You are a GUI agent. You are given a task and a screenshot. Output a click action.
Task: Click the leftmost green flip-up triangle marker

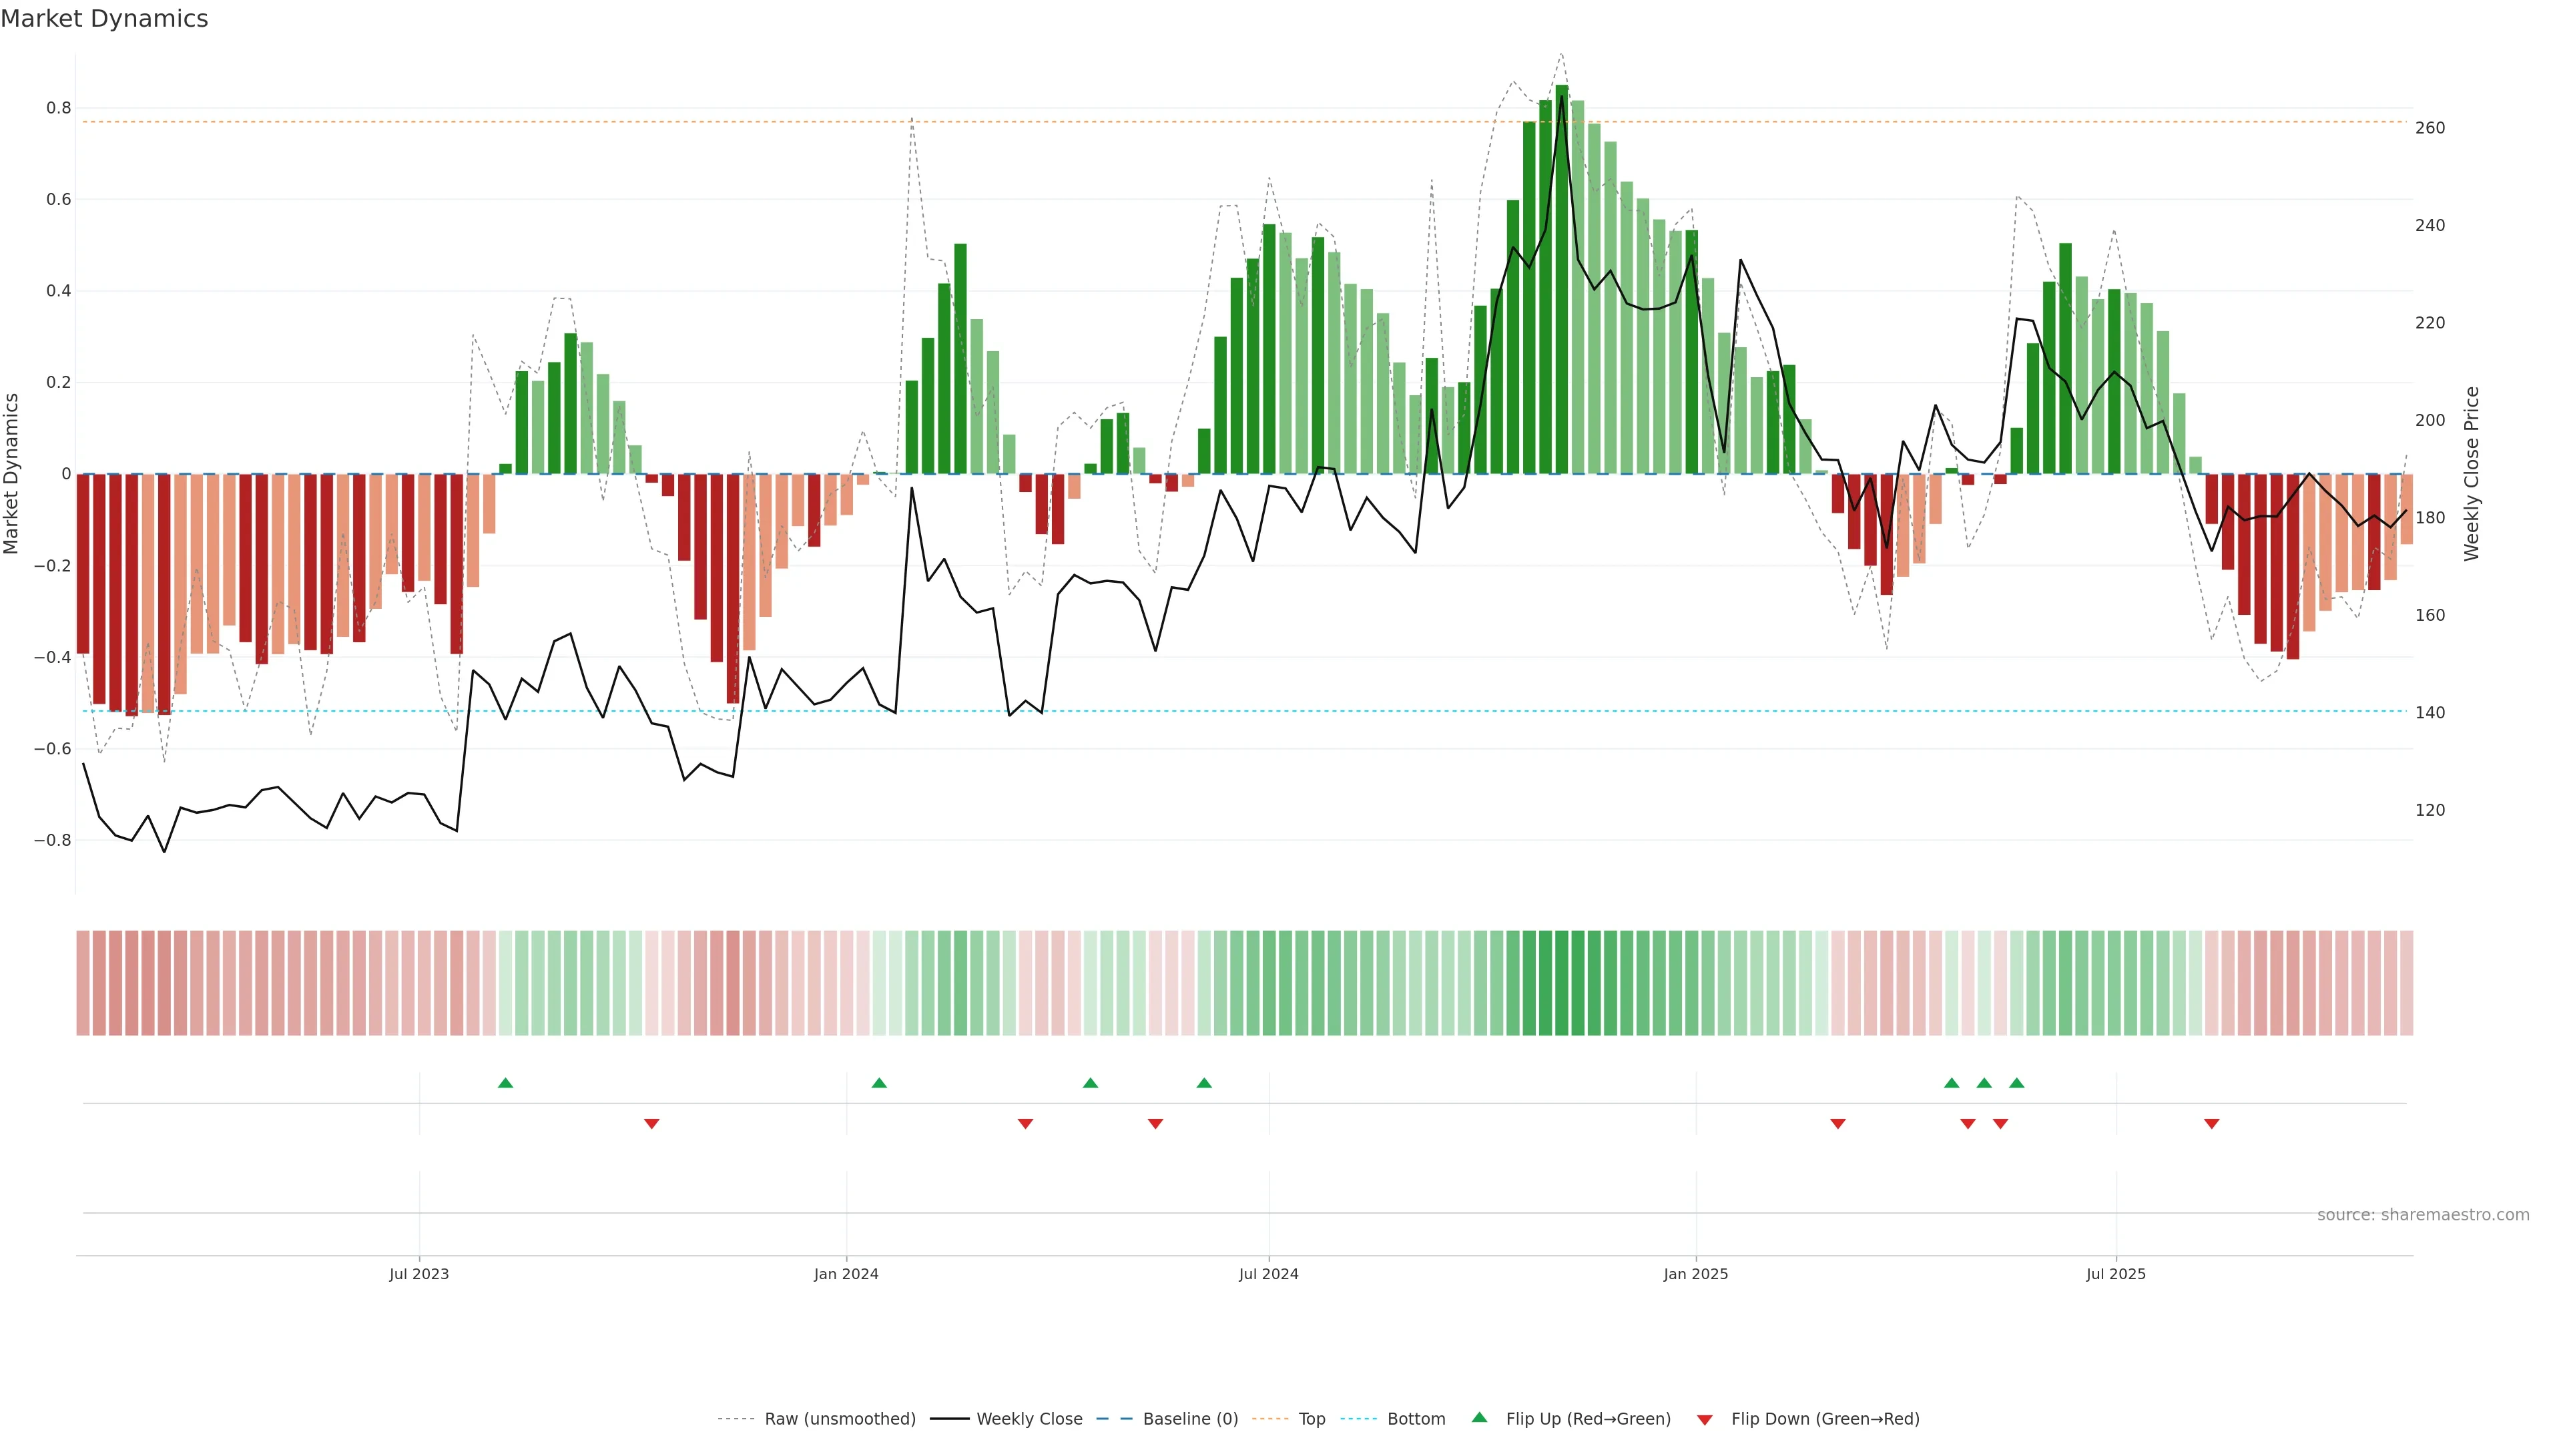click(505, 1083)
